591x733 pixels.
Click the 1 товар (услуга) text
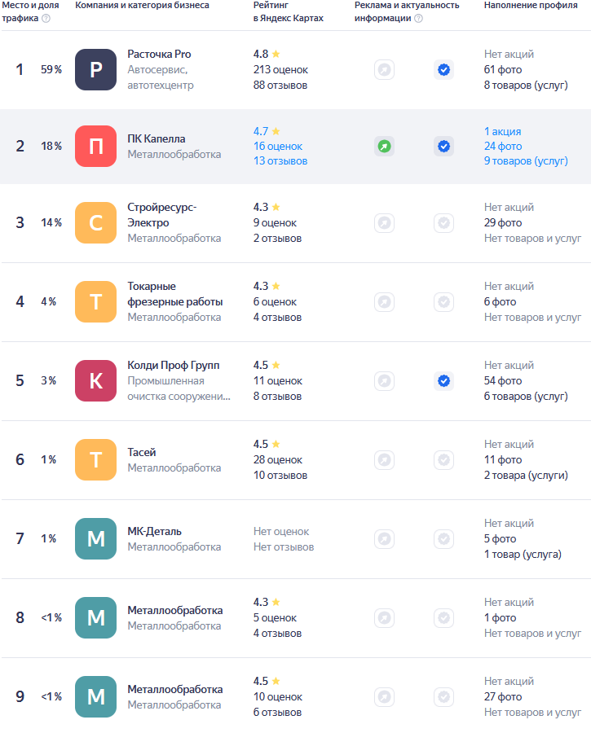click(523, 555)
